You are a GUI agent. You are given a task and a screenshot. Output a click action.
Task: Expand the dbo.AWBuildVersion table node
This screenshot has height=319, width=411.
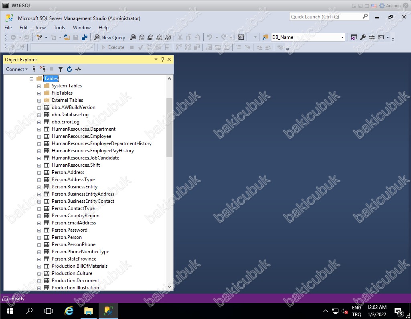pos(39,108)
